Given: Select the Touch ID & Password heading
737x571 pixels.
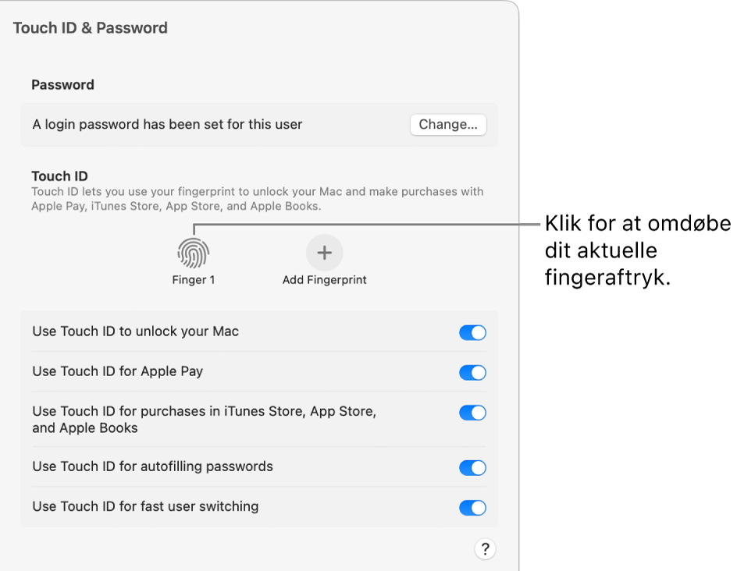Looking at the screenshot, I should coord(90,27).
